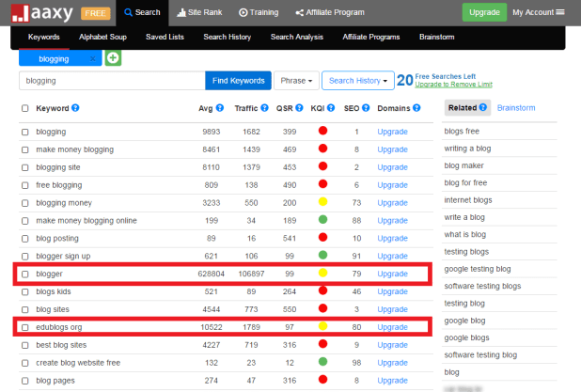Viewport: 581px width, 392px height.
Task: Click Upgrade link in edublogs org row
Action: 392,327
